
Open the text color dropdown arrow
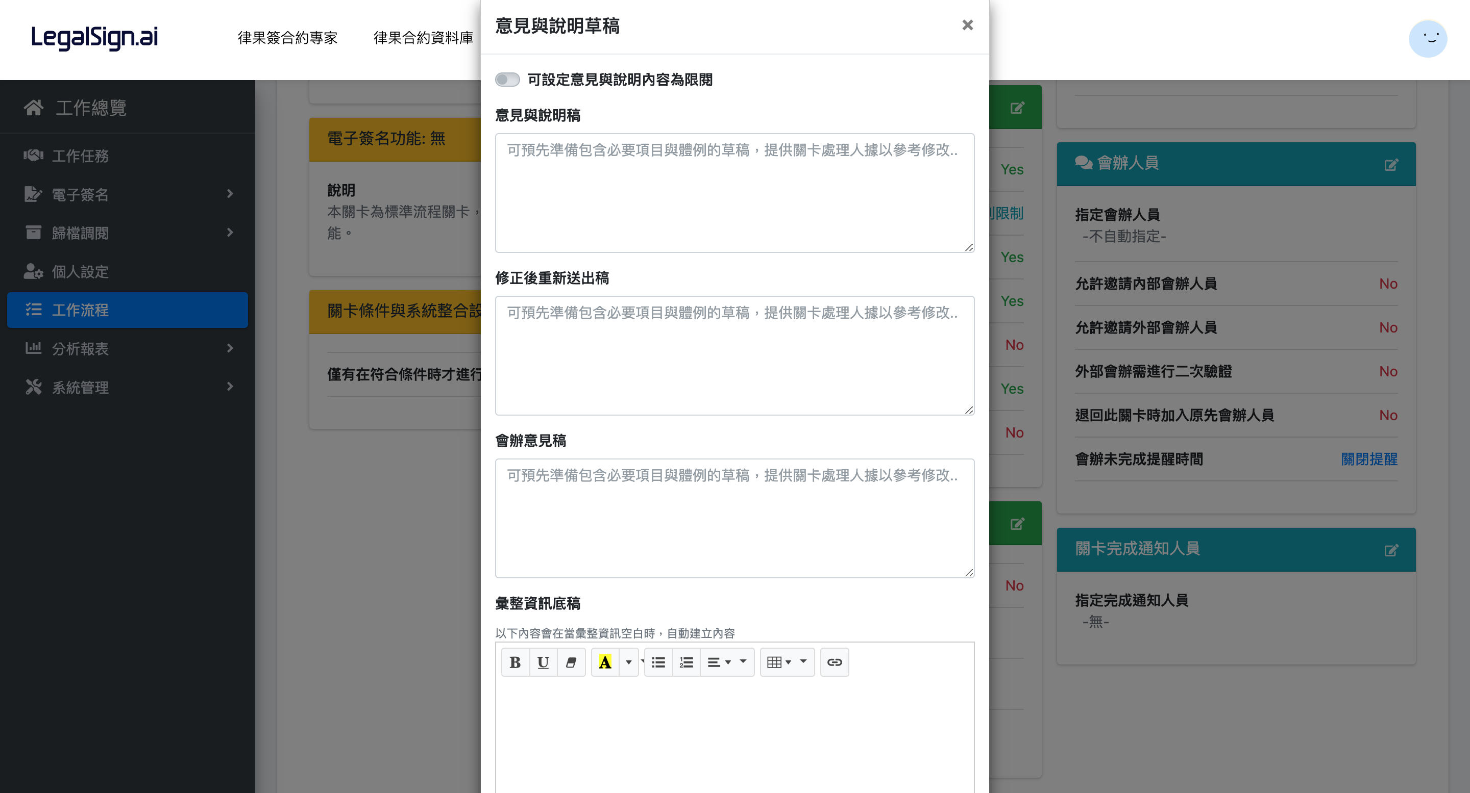(x=628, y=662)
